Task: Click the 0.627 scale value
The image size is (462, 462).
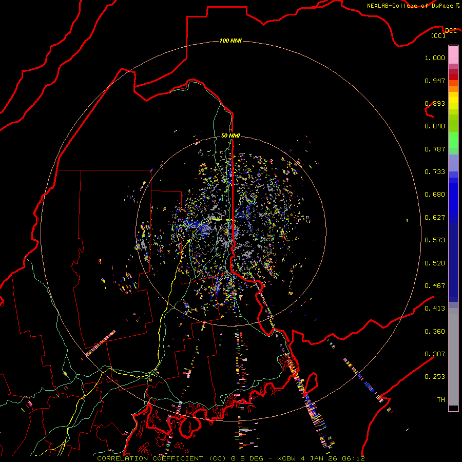Action: [x=435, y=218]
